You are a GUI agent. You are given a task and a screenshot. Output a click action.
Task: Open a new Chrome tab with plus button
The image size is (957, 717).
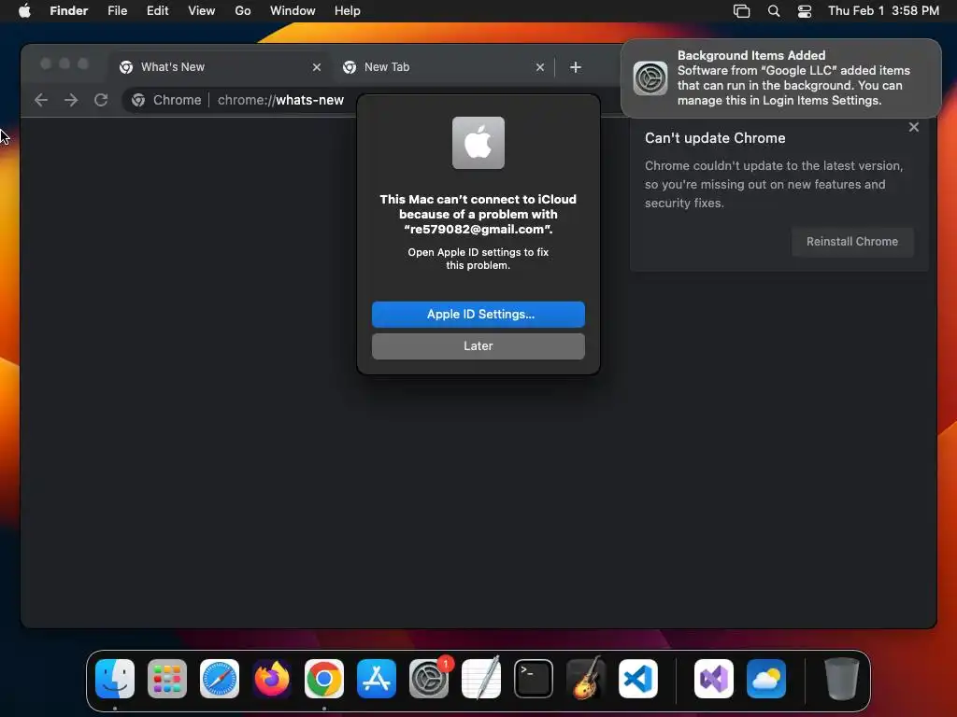coord(576,67)
